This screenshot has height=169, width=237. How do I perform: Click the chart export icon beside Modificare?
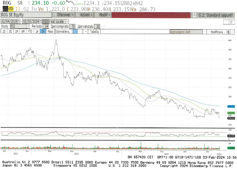229,32
